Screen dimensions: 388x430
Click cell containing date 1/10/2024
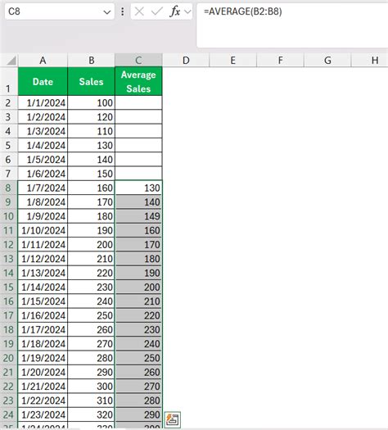coord(43,230)
